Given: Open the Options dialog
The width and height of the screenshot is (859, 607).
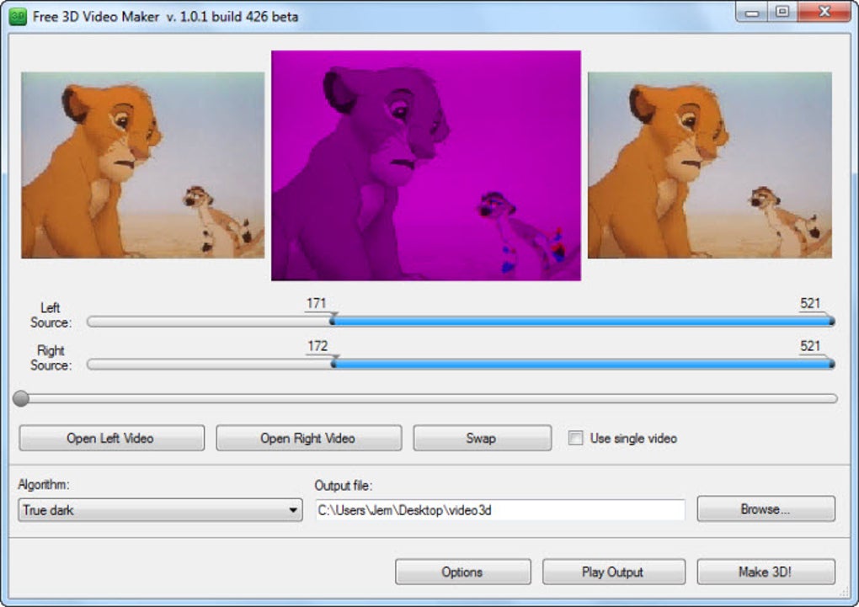Looking at the screenshot, I should (x=463, y=572).
